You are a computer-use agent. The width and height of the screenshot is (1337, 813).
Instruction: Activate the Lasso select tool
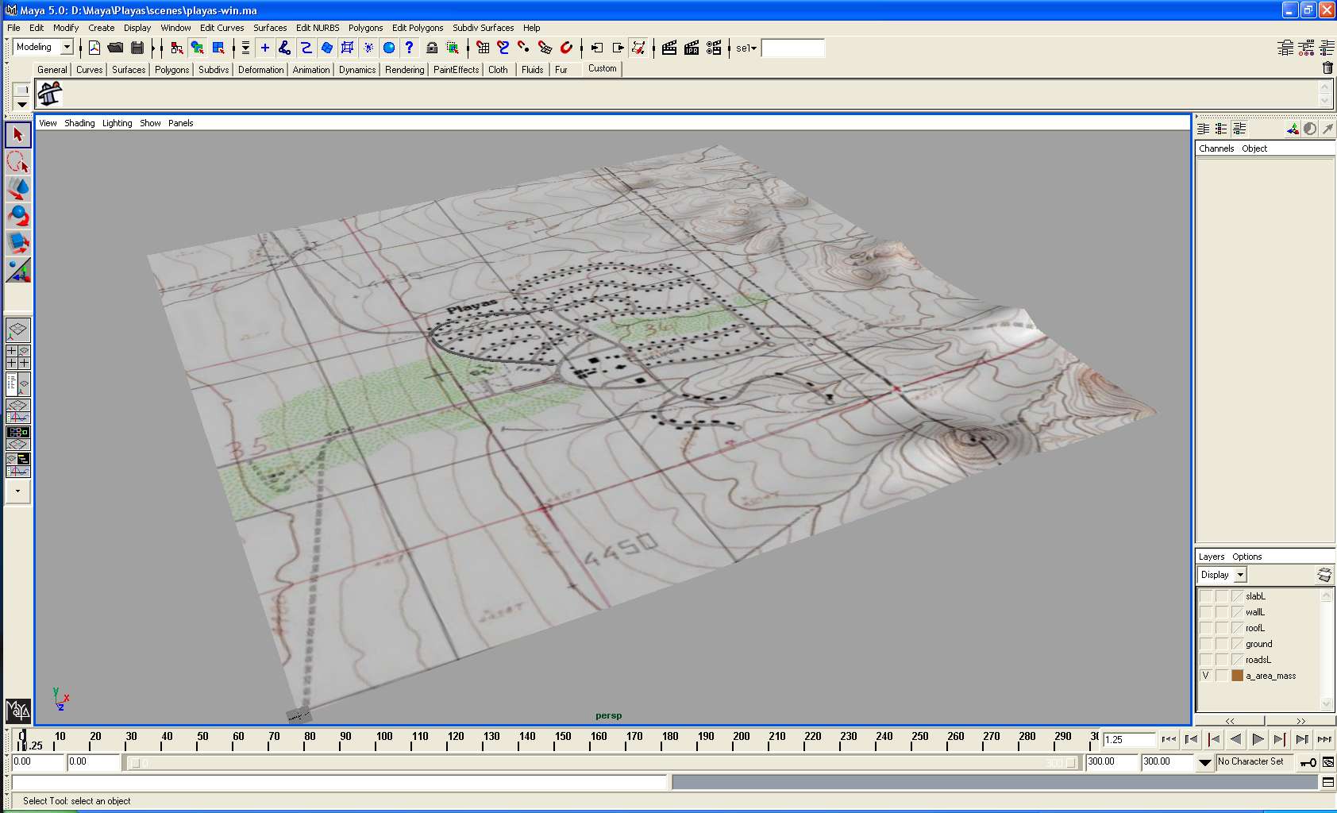(x=18, y=162)
